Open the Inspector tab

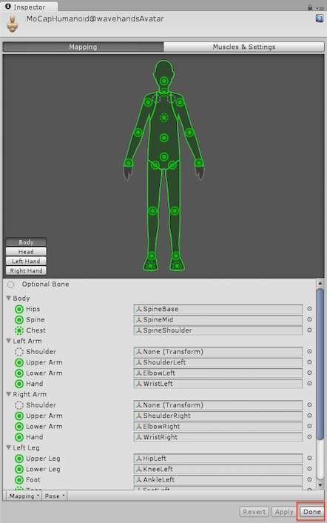pos(30,7)
